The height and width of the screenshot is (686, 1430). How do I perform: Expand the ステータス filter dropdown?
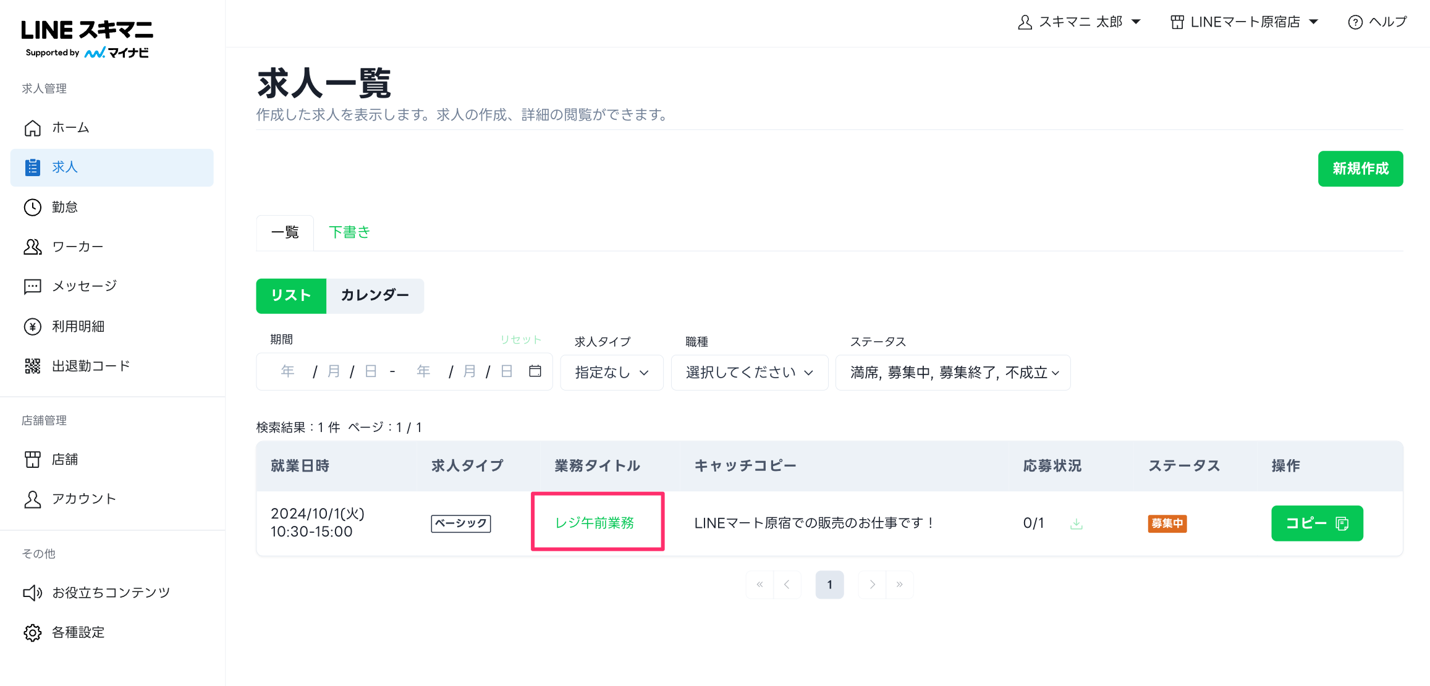click(x=952, y=372)
